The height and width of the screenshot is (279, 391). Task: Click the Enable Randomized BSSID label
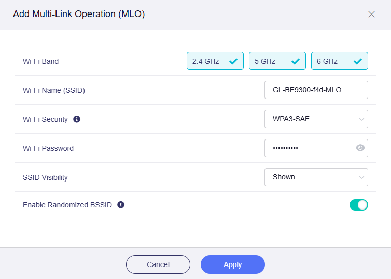pyautogui.click(x=67, y=205)
